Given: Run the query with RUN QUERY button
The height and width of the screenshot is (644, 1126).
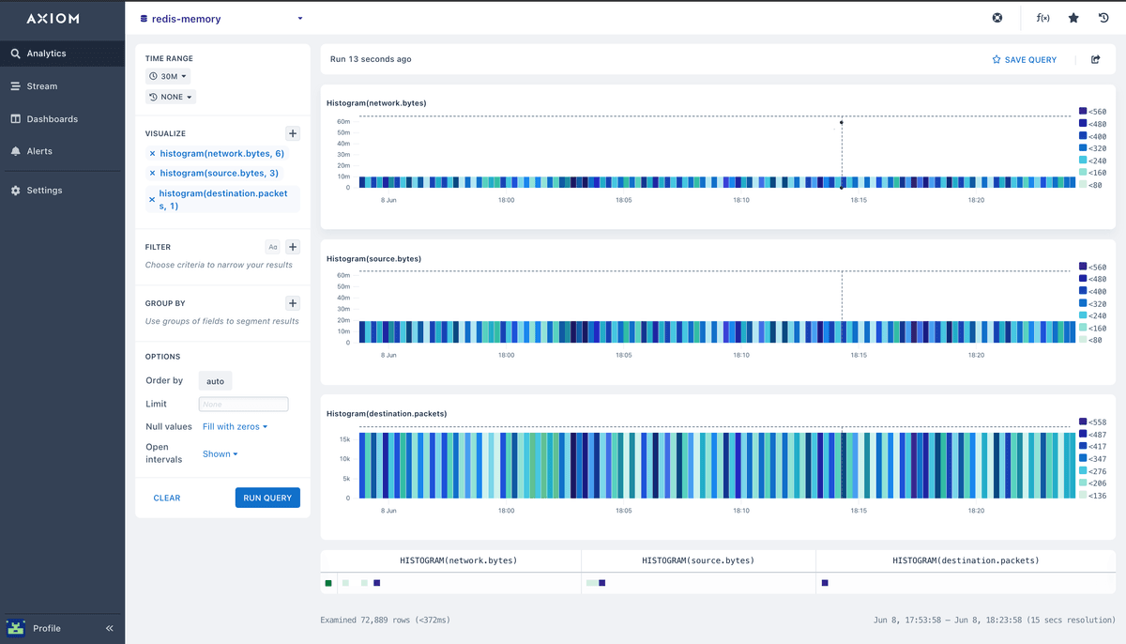Looking at the screenshot, I should (267, 498).
